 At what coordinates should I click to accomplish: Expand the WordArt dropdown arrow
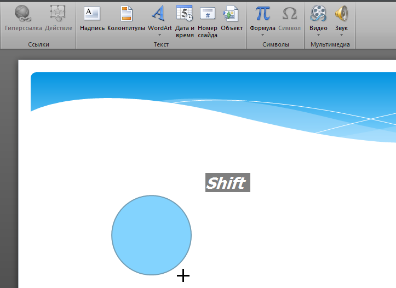click(x=159, y=35)
